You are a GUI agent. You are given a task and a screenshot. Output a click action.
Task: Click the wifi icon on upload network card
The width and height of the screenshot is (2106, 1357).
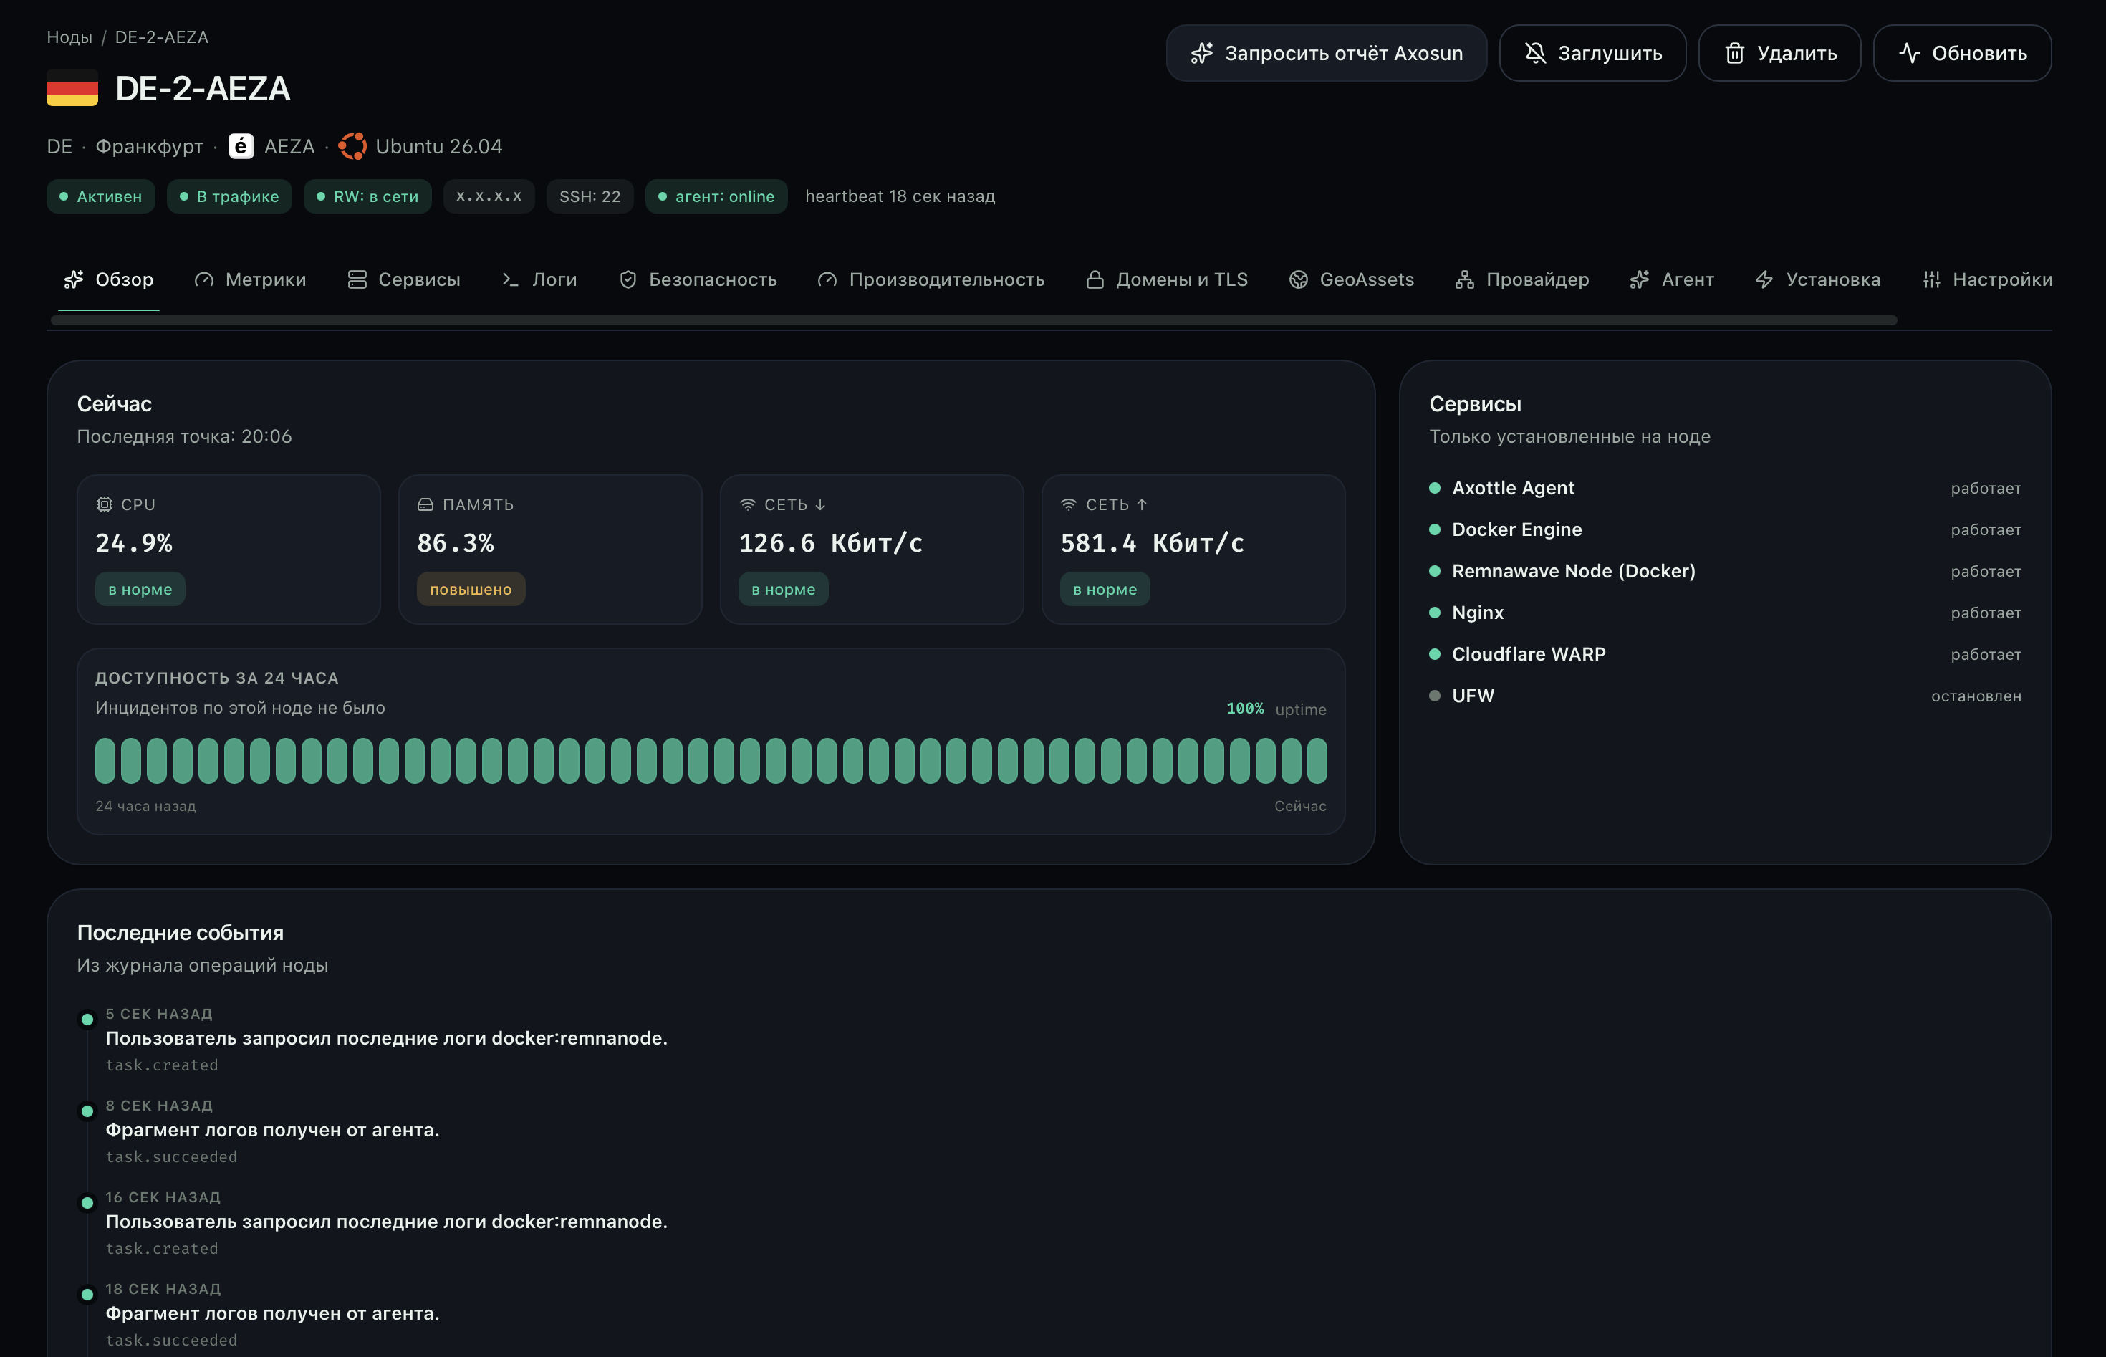coord(1069,504)
